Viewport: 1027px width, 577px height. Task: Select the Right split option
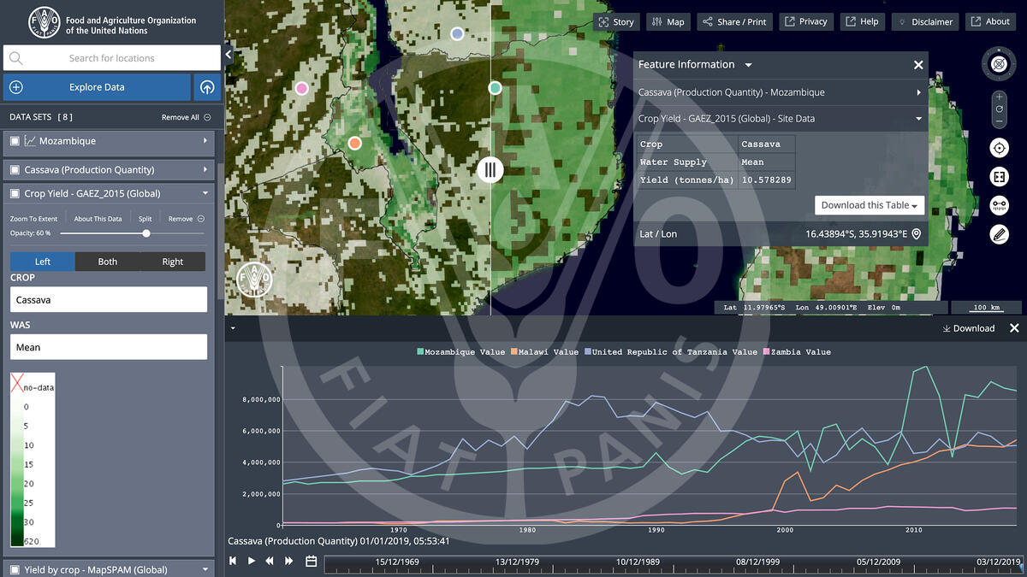[x=173, y=262]
